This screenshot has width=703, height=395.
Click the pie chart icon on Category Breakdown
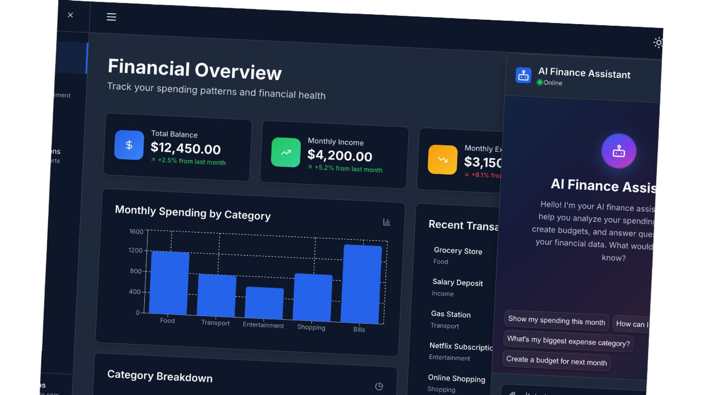(x=379, y=386)
